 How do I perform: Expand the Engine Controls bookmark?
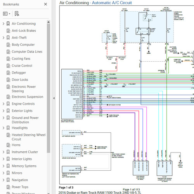point(3,104)
